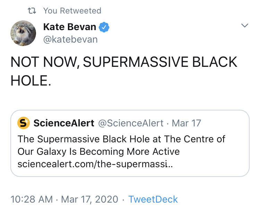260x214 pixels.
Task: Click the "Mar 17, 2020" date
Action: [89, 199]
